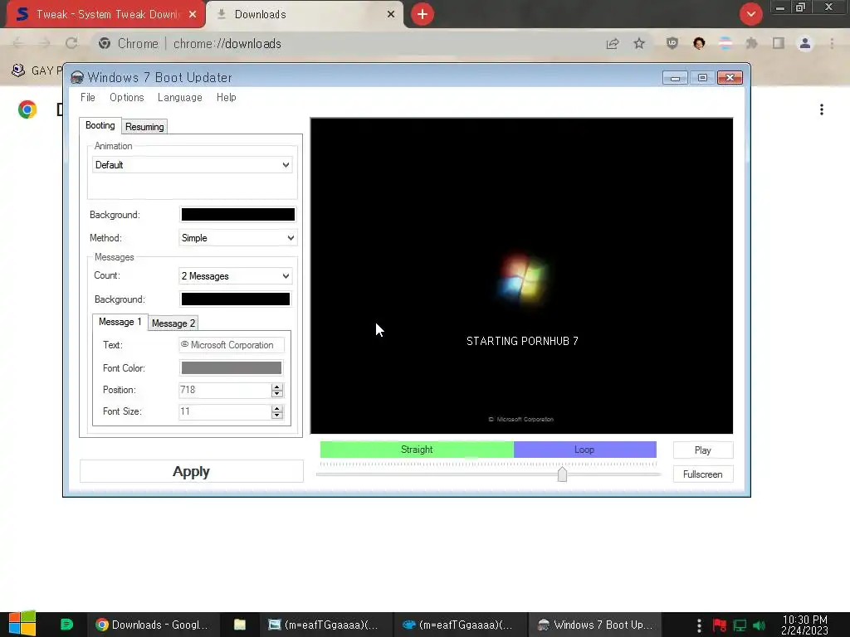Screen dimensions: 850x637
Task: Click the Windows Start button
Action: pyautogui.click(x=22, y=624)
